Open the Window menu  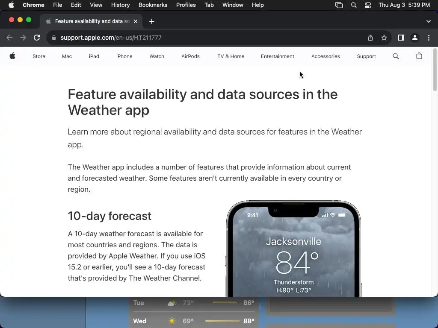233,5
